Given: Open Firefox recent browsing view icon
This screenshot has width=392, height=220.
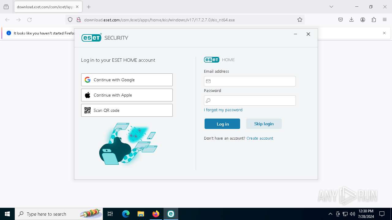Looking at the screenshot, I should [6, 7].
